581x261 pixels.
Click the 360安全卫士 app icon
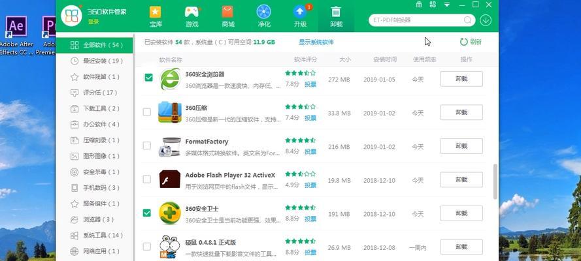click(x=170, y=213)
